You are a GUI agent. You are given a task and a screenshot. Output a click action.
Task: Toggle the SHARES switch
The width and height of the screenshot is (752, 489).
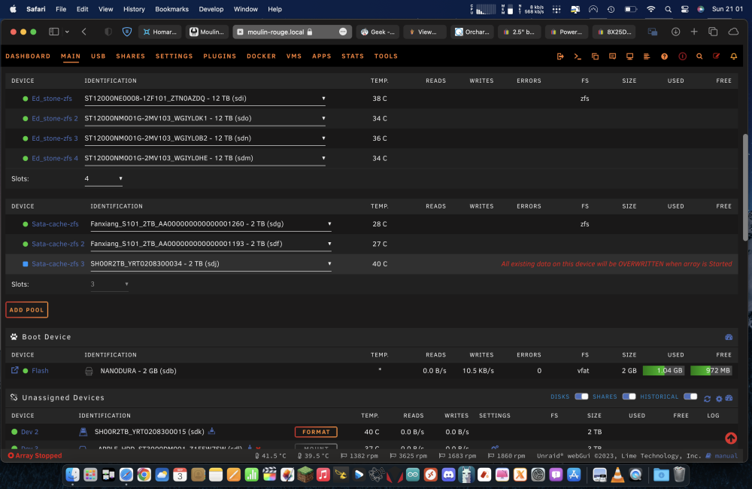(x=629, y=396)
